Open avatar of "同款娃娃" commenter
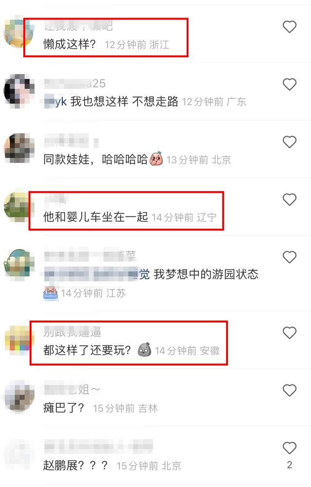This screenshot has height=487, width=311. (18, 148)
